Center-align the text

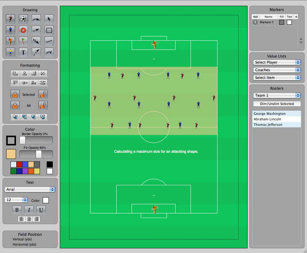coord(29,219)
